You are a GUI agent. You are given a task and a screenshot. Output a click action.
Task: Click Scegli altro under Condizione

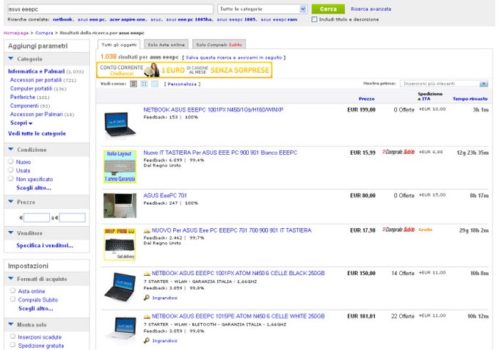(x=34, y=188)
